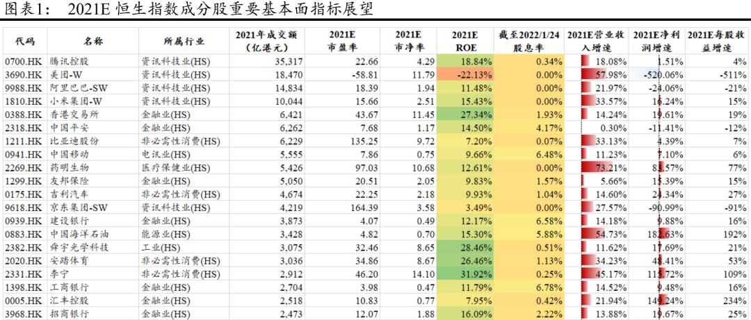Select the 安踏体育 name cell

(70, 262)
